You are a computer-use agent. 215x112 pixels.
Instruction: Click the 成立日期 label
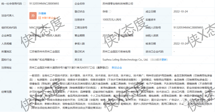151,12
